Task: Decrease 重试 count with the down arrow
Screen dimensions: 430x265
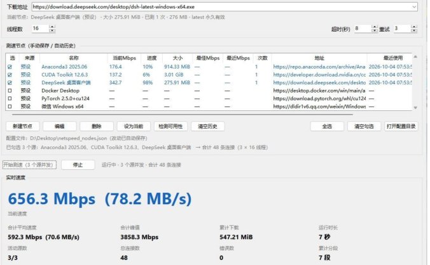Action: [x=414, y=30]
